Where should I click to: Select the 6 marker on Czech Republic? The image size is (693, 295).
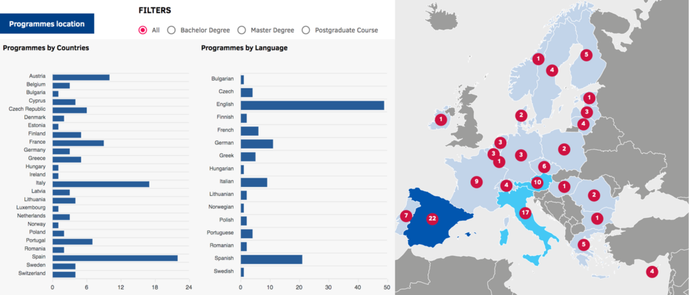(544, 167)
